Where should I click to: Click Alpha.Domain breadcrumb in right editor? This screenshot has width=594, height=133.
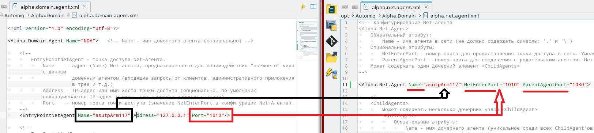point(399,16)
